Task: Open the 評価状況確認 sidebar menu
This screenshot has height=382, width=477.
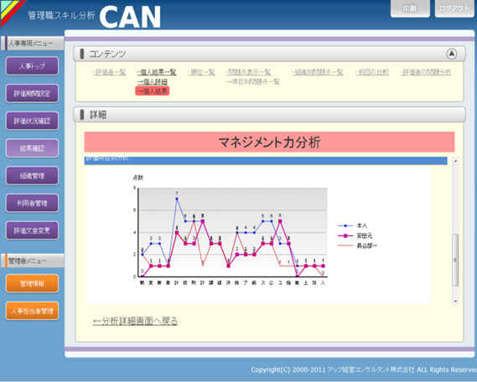Action: pos(32,121)
